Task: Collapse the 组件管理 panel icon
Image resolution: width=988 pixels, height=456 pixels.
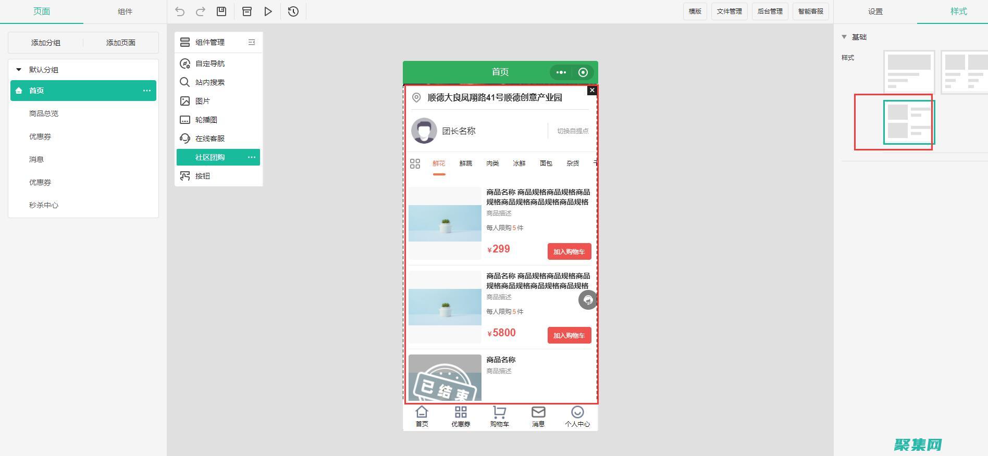Action: pos(252,42)
